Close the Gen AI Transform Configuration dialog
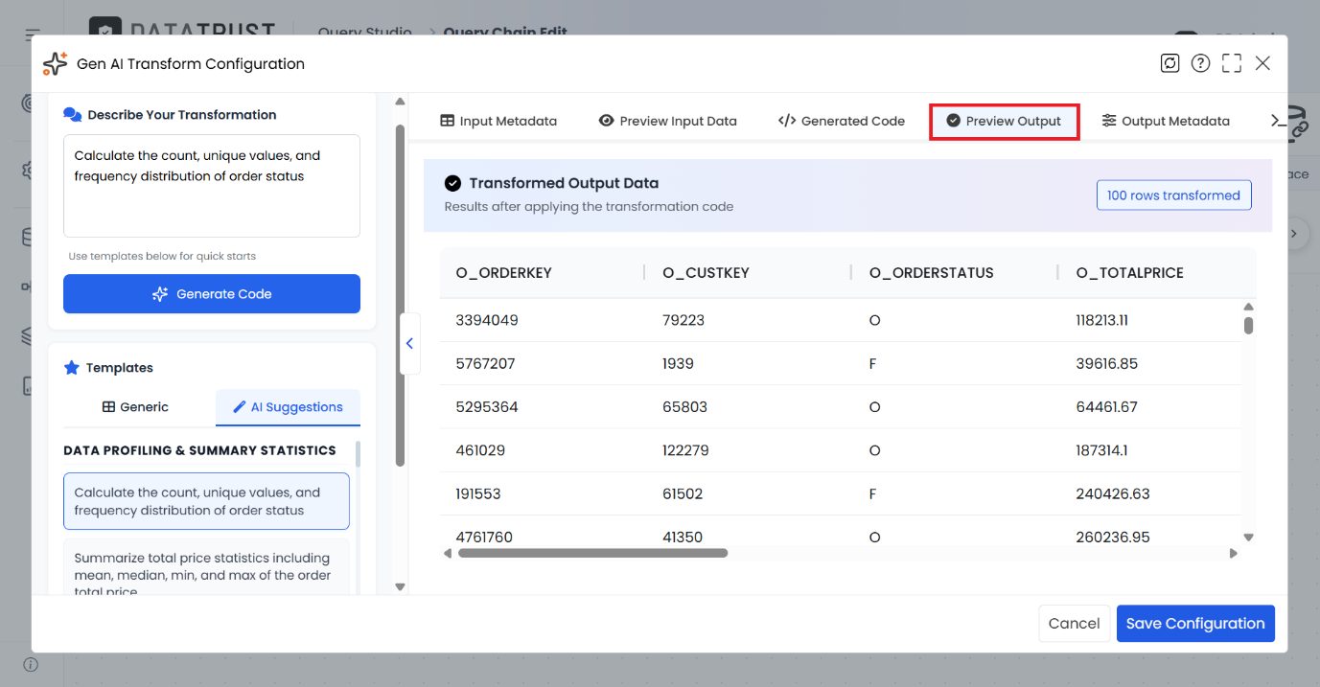Viewport: 1320px width, 687px height. click(1262, 63)
